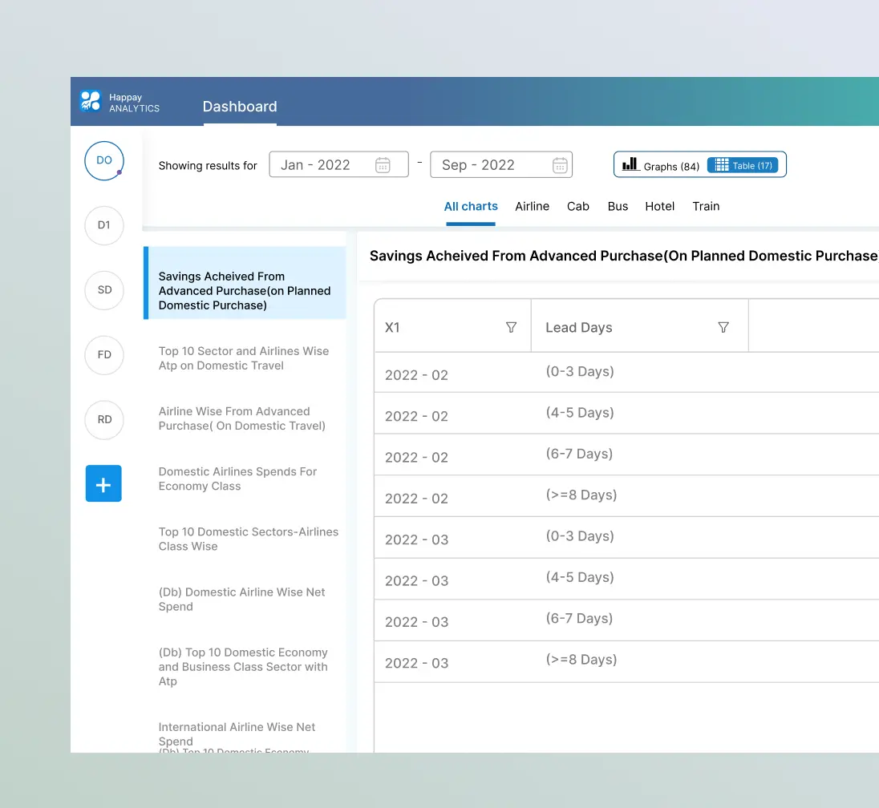Open the Sep - 2022 date picker

click(488, 165)
